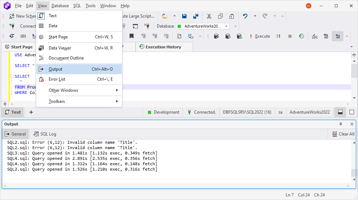Open the Tools menu

click(91, 6)
